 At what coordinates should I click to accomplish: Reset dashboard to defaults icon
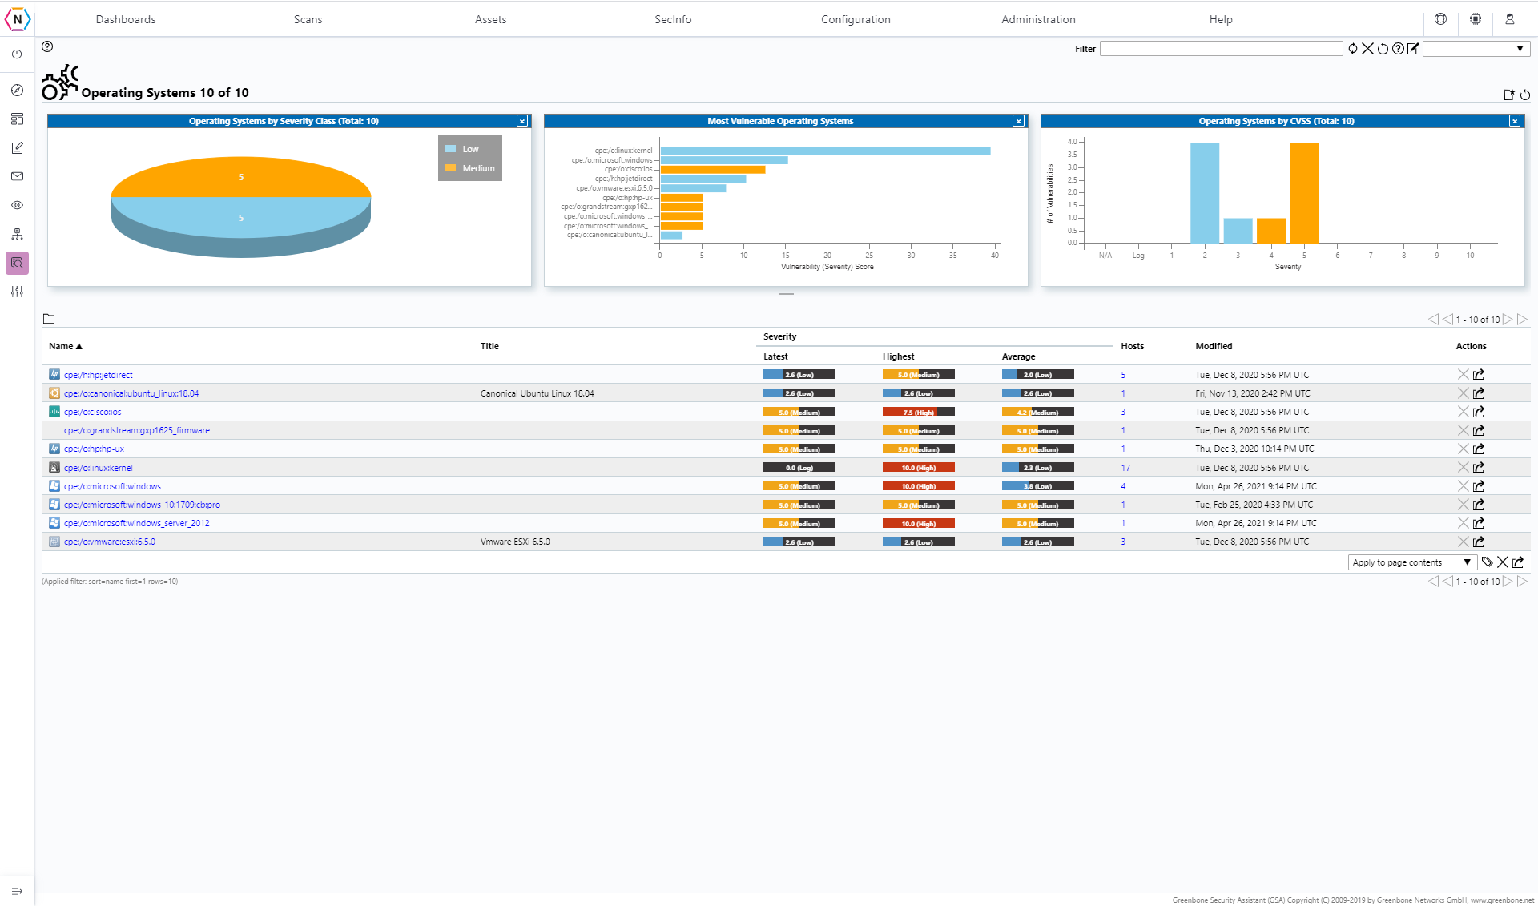pyautogui.click(x=1525, y=95)
